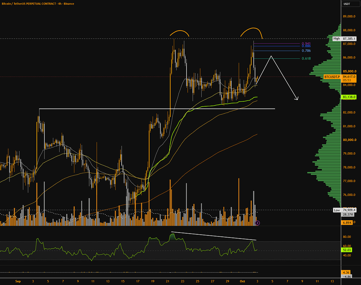Click the 80.00 RSI axis label

pos(347,237)
